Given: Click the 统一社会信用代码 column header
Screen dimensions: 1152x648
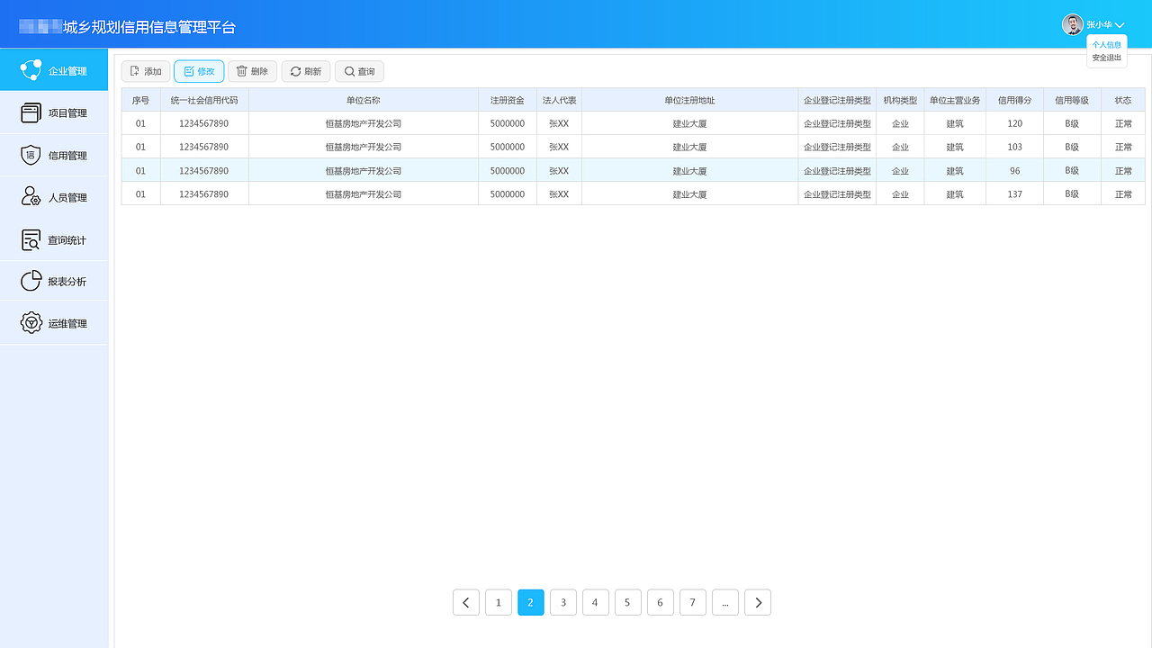Looking at the screenshot, I should [204, 100].
